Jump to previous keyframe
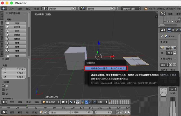Screen dimensions: 181x116 pyautogui.click(x=121, y=112)
